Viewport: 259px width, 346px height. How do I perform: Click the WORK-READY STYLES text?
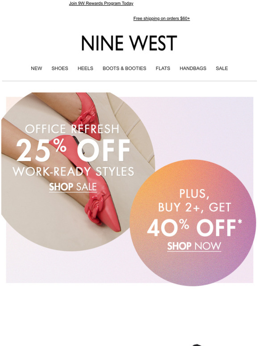(x=73, y=172)
